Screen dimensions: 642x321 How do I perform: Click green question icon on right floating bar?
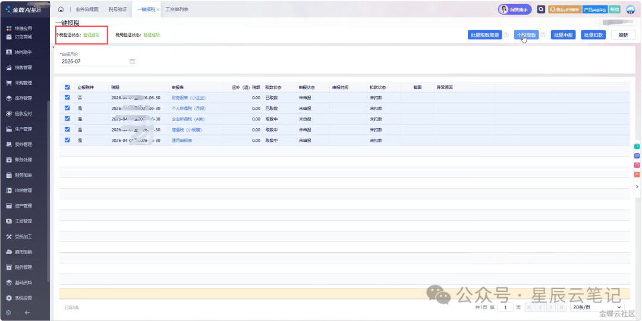(637, 147)
